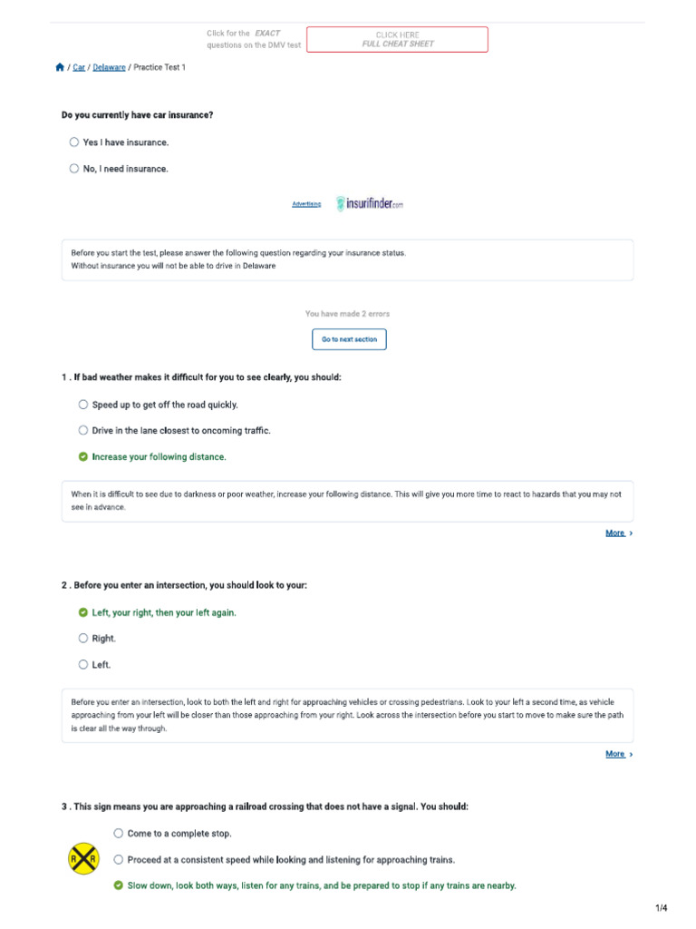
Task: Click the 'Advertising' link
Action: click(x=306, y=204)
